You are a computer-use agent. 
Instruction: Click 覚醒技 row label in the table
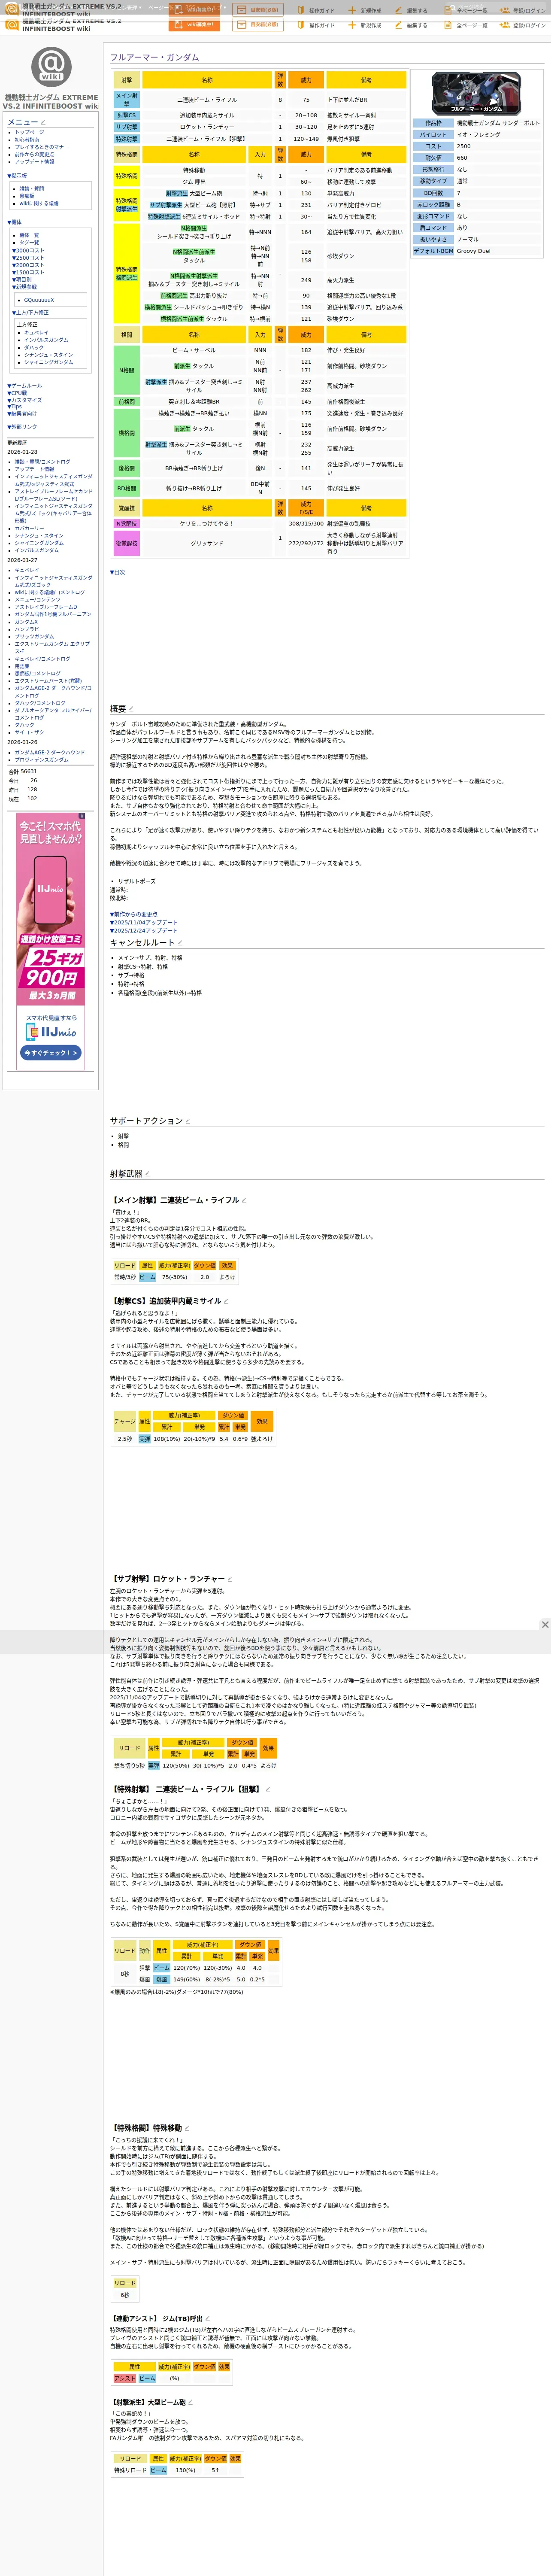pos(126,508)
